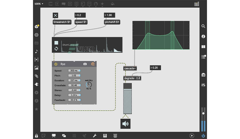Viewport: 240px width, 139px height.
Task: Click the Feedback value field in Rye
Action: [74, 100]
